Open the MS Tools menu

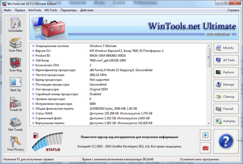(x=51, y=10)
